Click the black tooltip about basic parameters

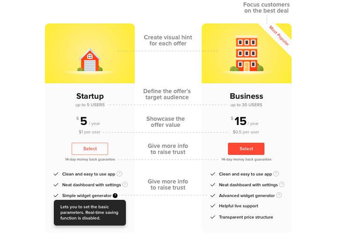pyautogui.click(x=90, y=212)
